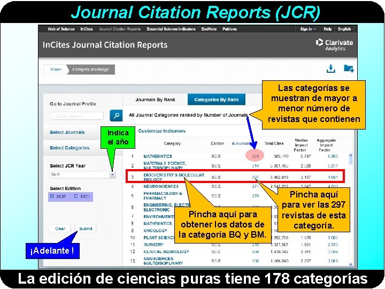Viewport: 385px width, 289px height.
Task: Open Publons in top bar
Action: (230, 29)
